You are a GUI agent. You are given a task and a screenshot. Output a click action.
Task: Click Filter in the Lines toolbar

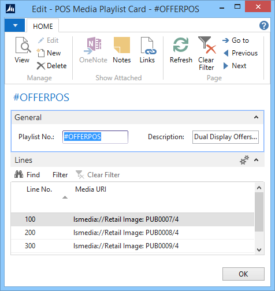60,175
